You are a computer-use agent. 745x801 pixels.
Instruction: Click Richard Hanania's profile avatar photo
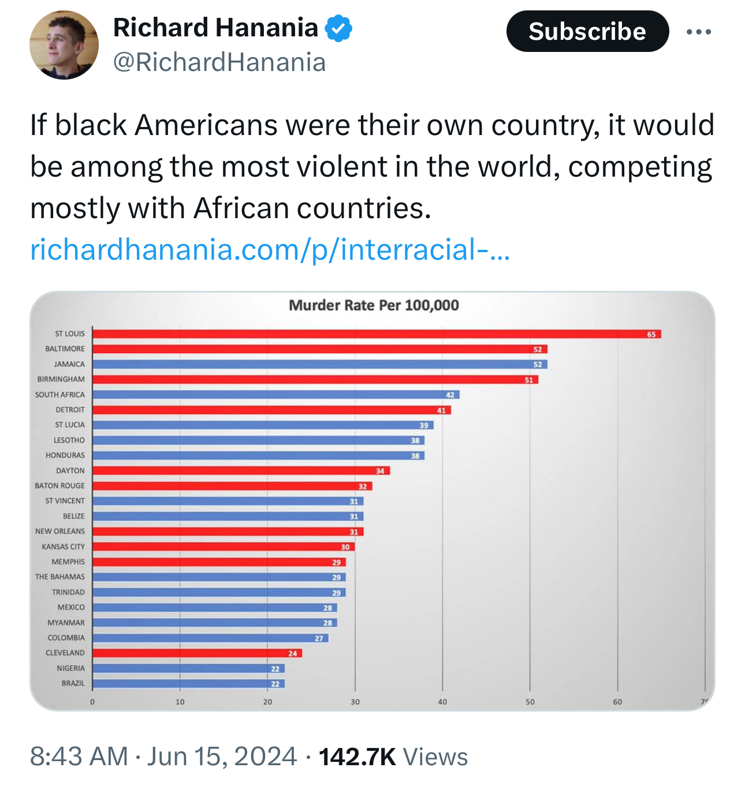64,45
